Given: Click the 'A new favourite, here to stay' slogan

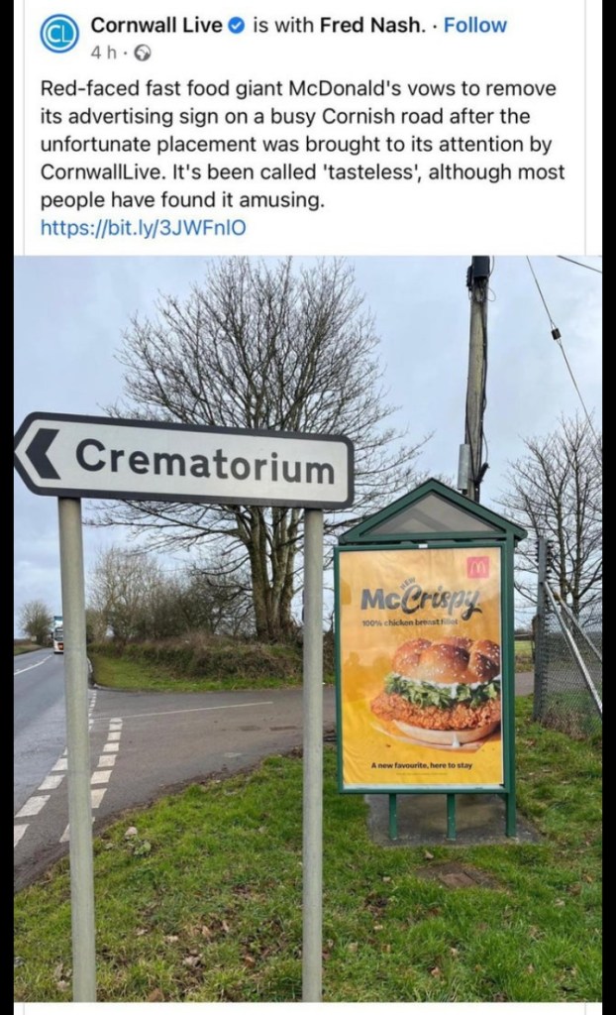Looking at the screenshot, I should click(x=422, y=765).
